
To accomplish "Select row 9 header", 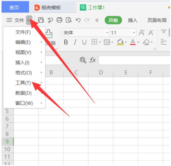I will click(7, 142).
